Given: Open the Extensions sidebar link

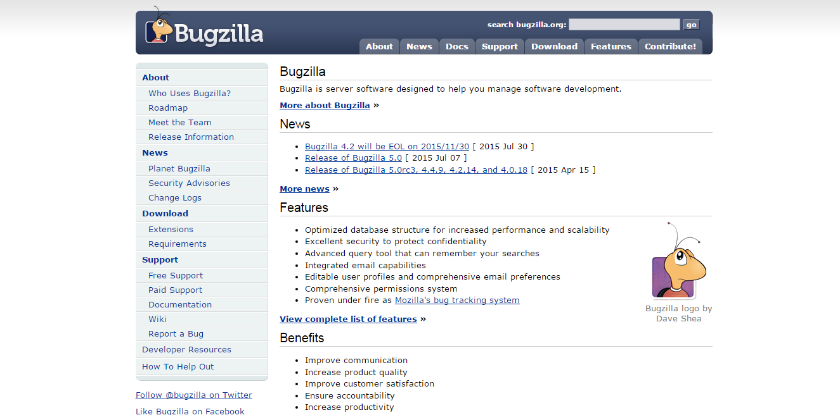Looking at the screenshot, I should (171, 229).
